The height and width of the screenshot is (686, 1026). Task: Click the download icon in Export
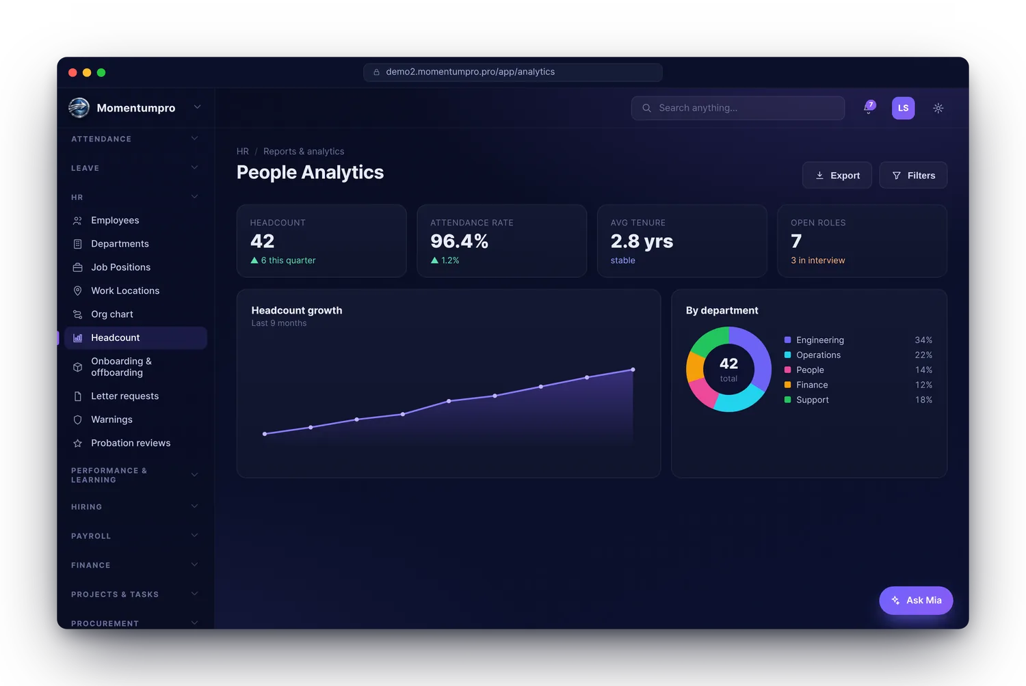[x=819, y=176]
